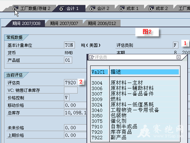
Task: Click the 评估类 input field showing 7920
Action: click(70, 83)
